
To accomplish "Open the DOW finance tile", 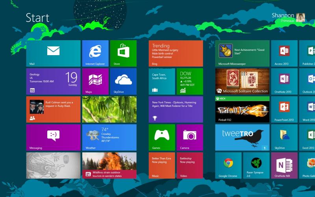I will coord(190,81).
